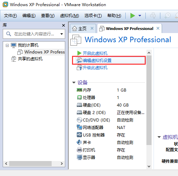Click the 硬盘 2 (IDE) disk icon

coord(79,112)
